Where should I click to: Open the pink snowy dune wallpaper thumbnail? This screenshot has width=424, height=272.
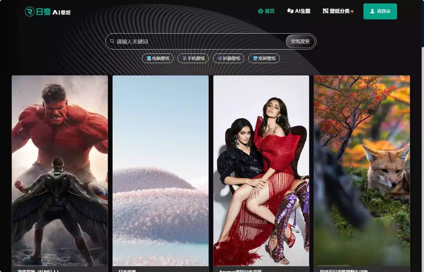tap(160, 171)
